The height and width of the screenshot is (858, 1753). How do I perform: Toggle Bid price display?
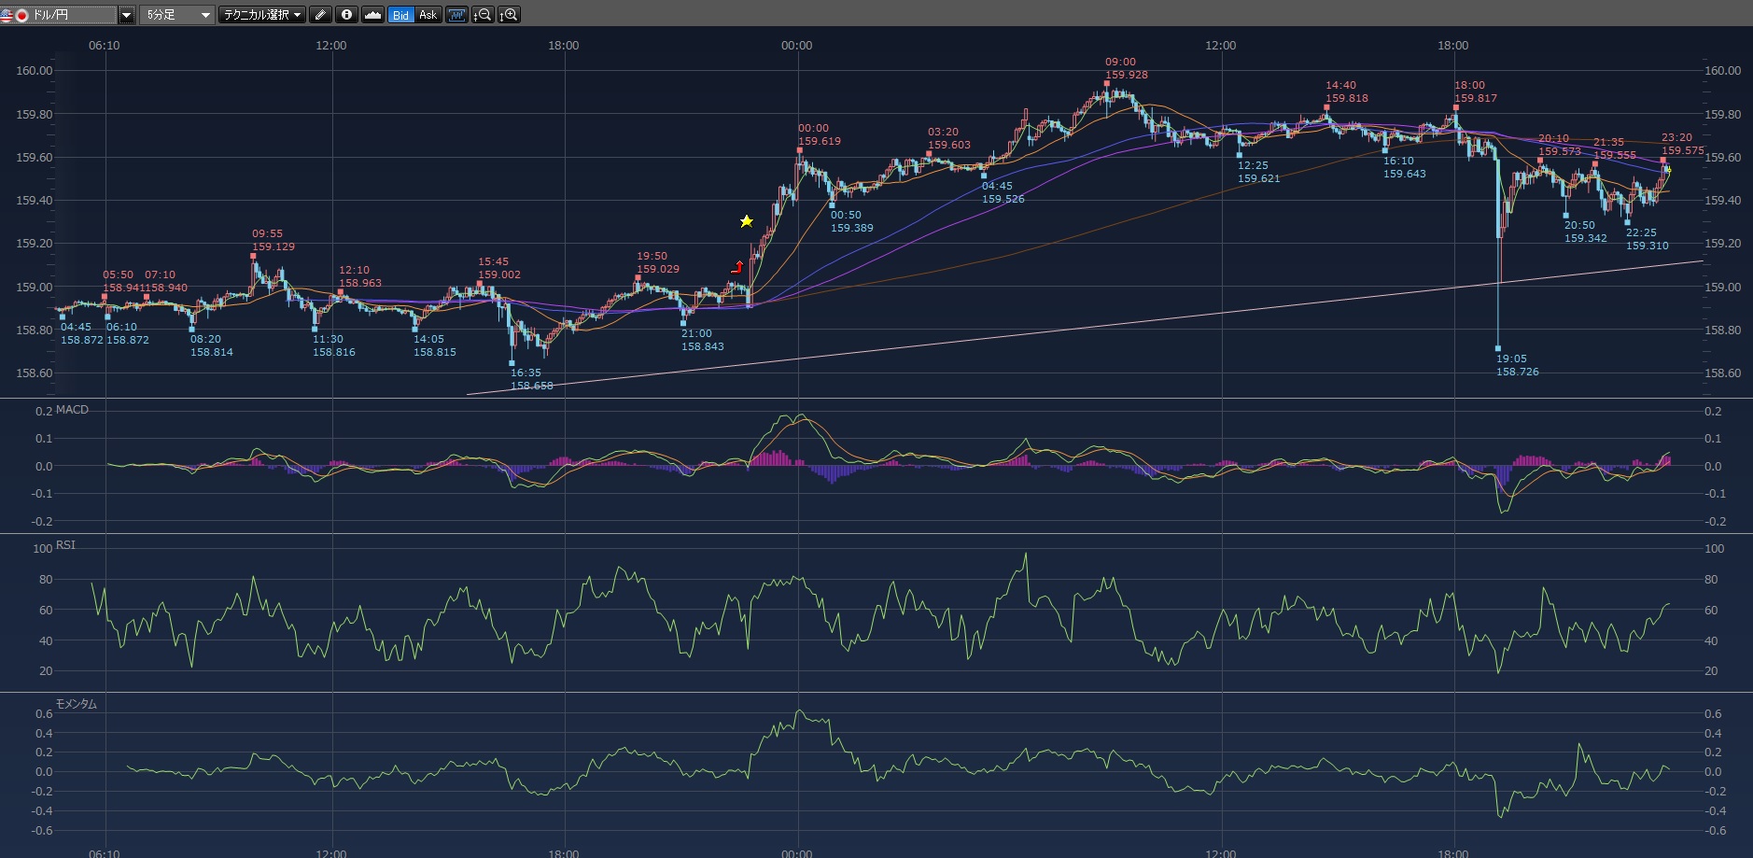400,15
